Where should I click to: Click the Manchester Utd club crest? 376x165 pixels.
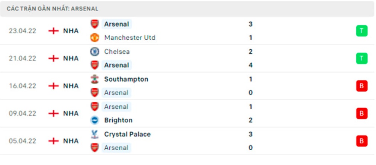pyautogui.click(x=95, y=38)
